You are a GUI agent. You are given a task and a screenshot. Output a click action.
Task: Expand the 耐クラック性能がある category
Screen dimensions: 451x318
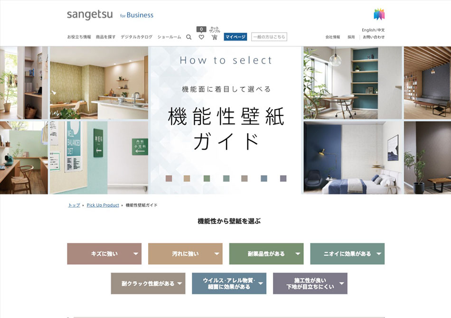[x=148, y=283]
